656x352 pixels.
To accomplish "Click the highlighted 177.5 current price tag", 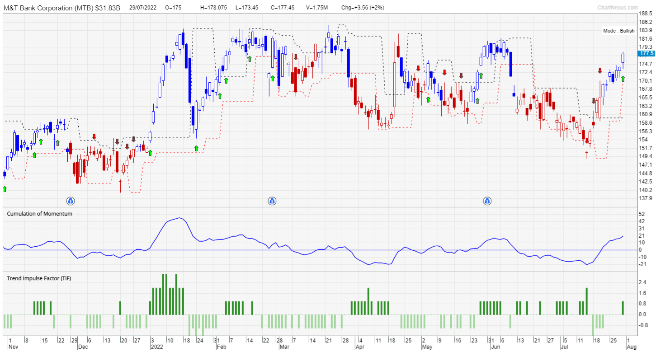I will (x=647, y=54).
